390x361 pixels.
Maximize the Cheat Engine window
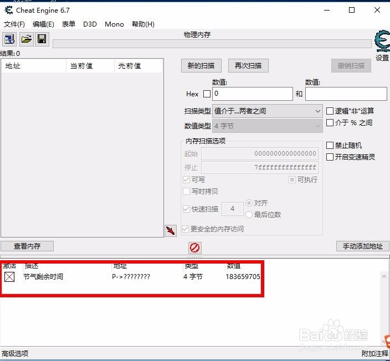[x=352, y=10]
